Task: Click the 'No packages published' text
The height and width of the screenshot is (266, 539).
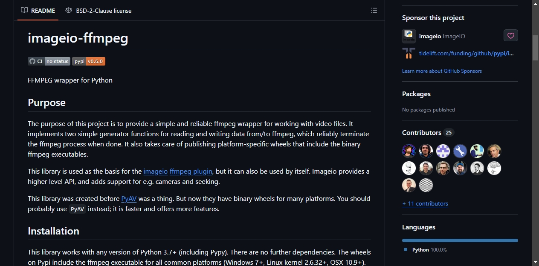Action: 429,110
